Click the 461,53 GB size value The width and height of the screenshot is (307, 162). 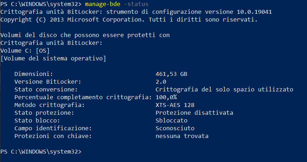pos(171,74)
